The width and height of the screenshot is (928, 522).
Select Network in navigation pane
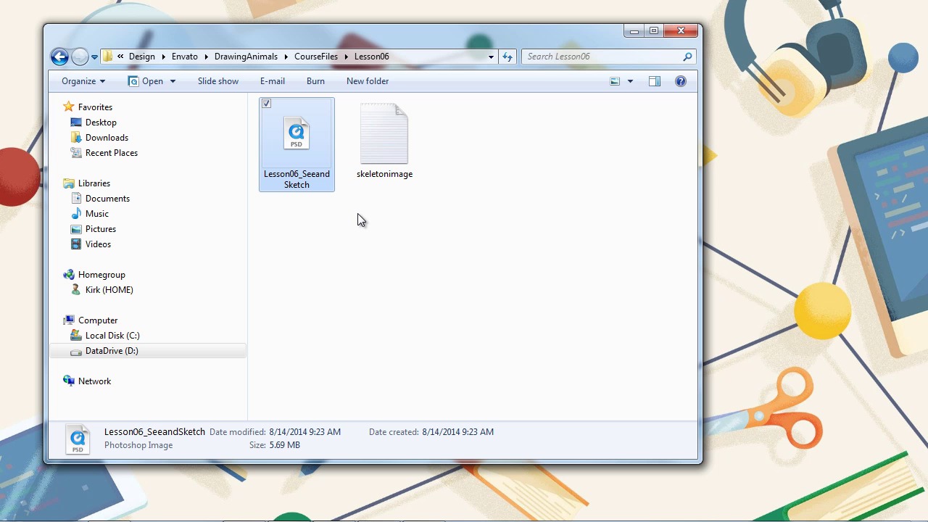[94, 381]
